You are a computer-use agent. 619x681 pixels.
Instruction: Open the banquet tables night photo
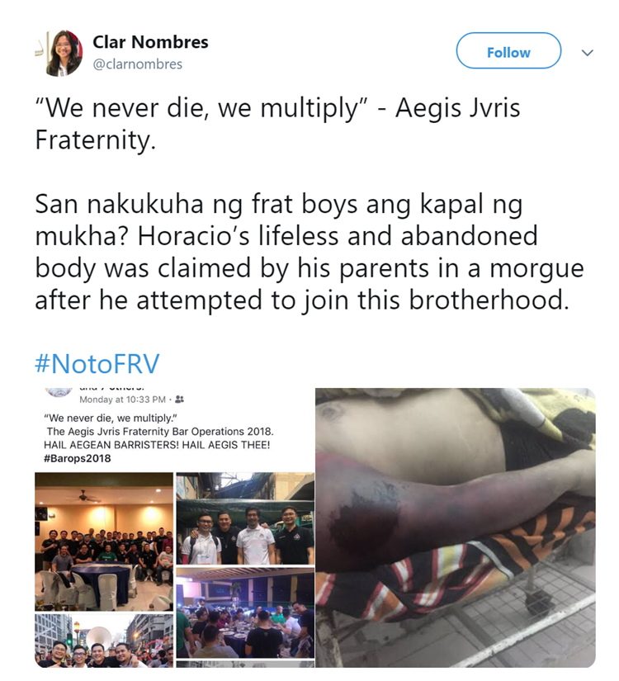245,612
